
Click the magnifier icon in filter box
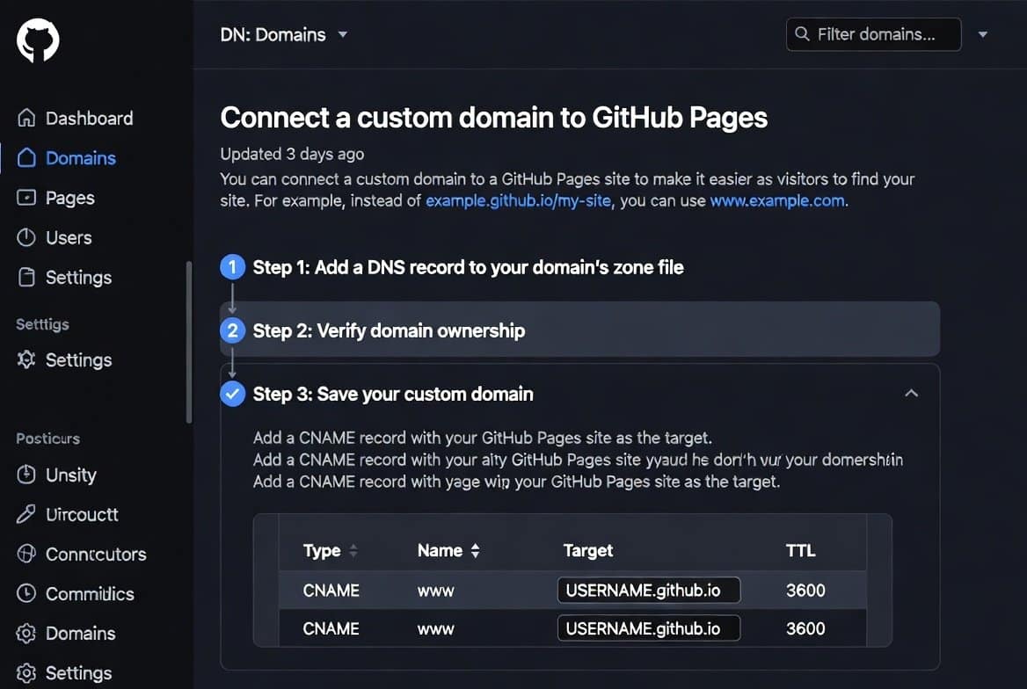click(x=801, y=34)
